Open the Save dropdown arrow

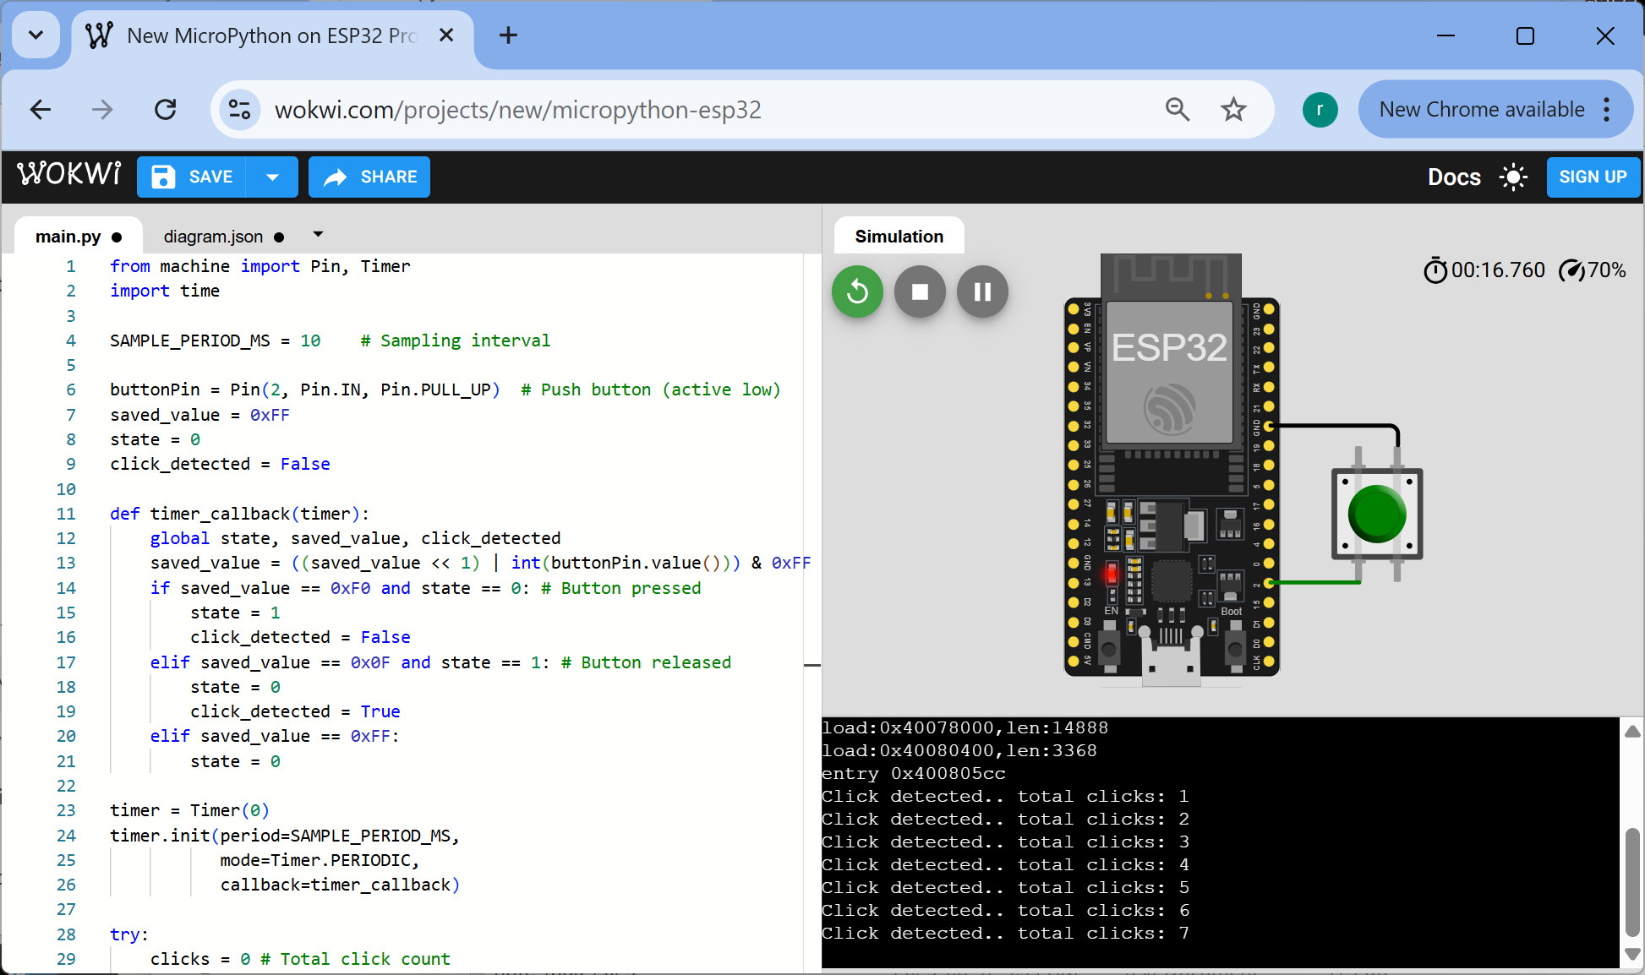pyautogui.click(x=272, y=177)
